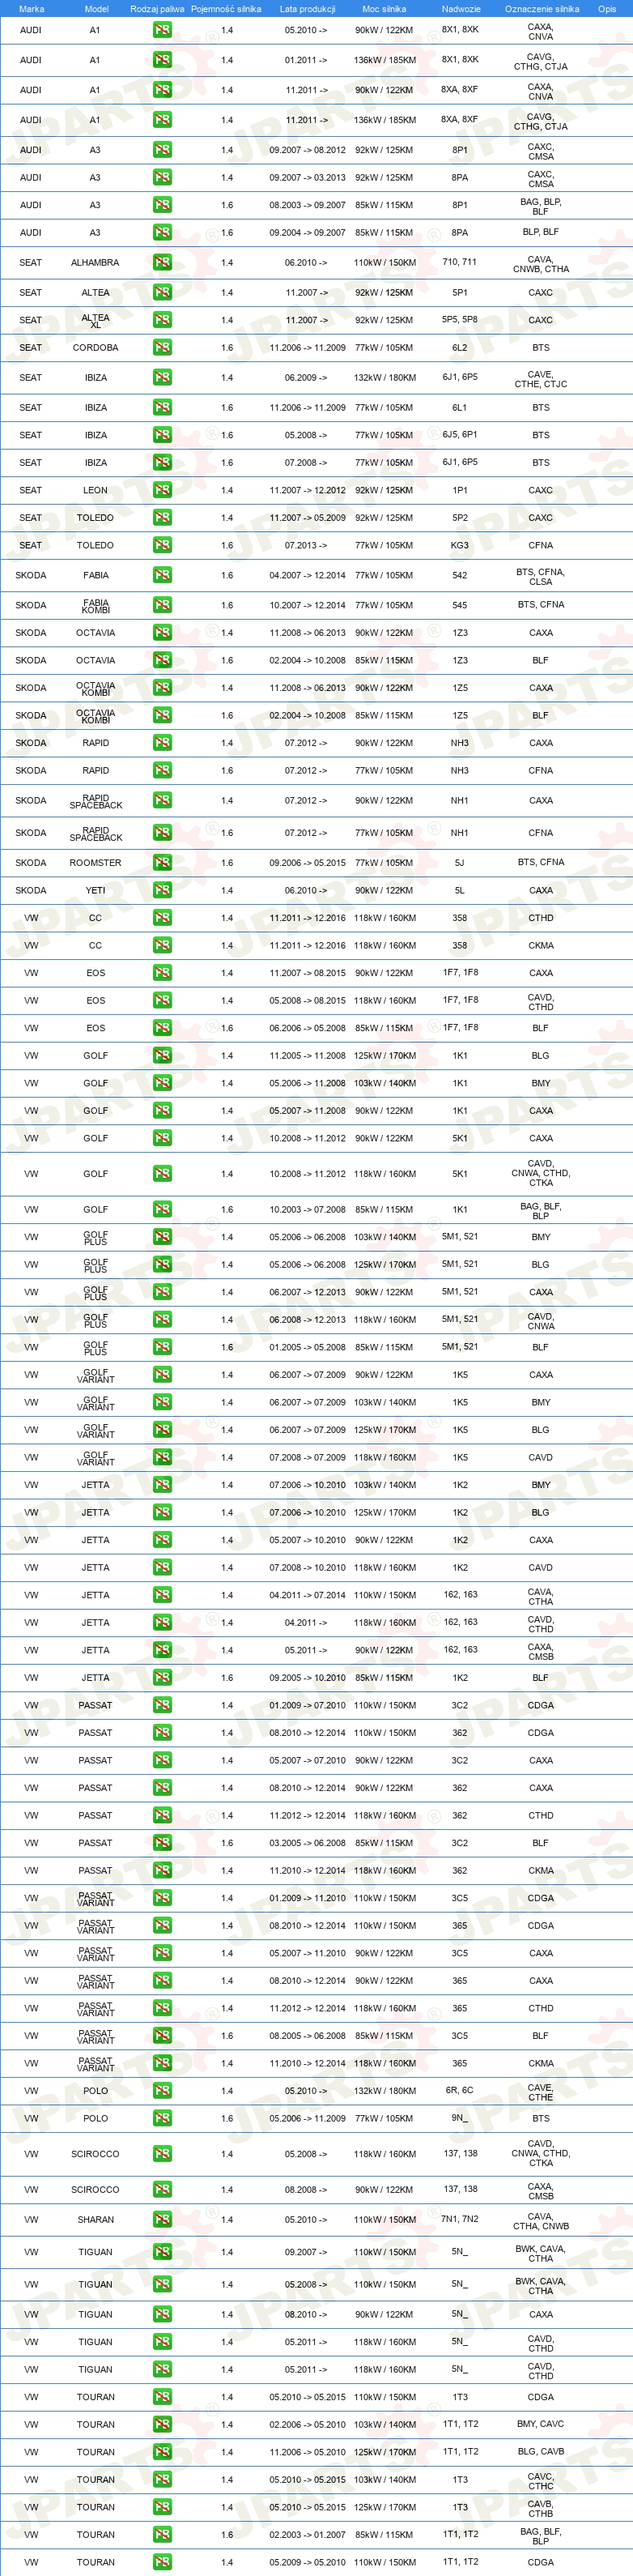Viewport: 633px width, 2576px height.
Task: Select the body code 5J in the ROOMSTER row
Action: 459,862
